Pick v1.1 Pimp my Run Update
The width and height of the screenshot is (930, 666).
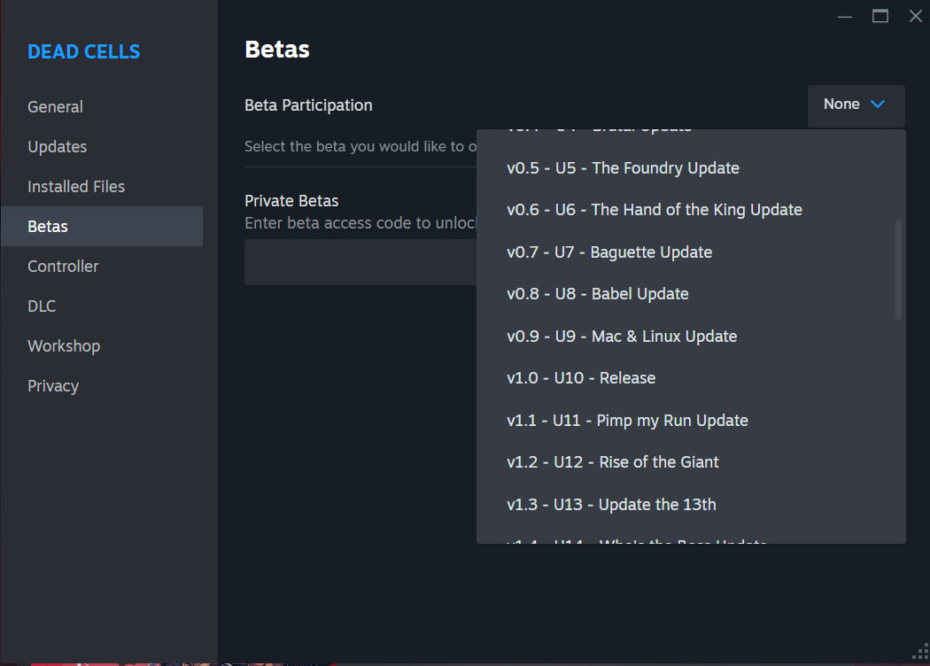point(627,421)
